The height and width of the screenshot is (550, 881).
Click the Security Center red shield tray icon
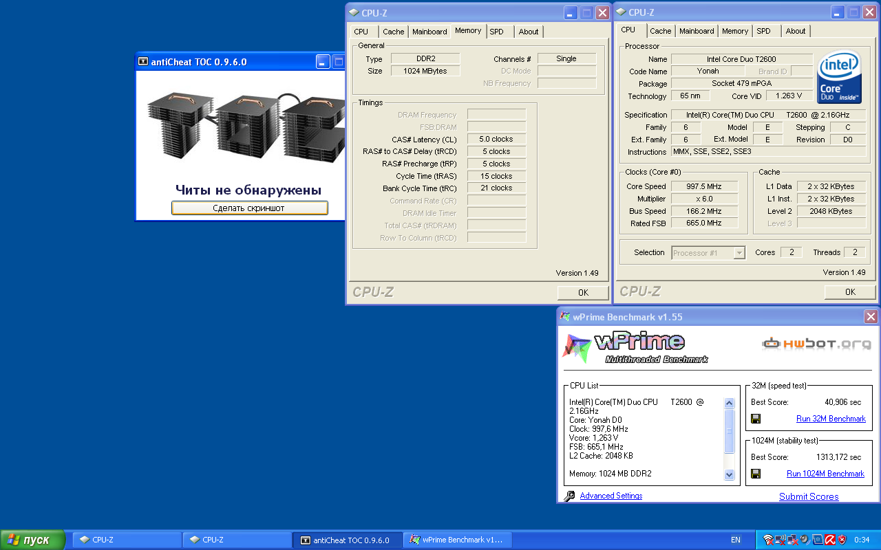pos(842,540)
